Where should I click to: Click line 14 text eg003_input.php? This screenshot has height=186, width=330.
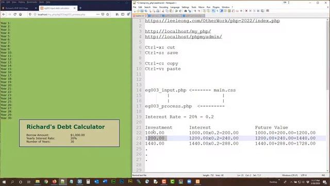tap(166, 90)
